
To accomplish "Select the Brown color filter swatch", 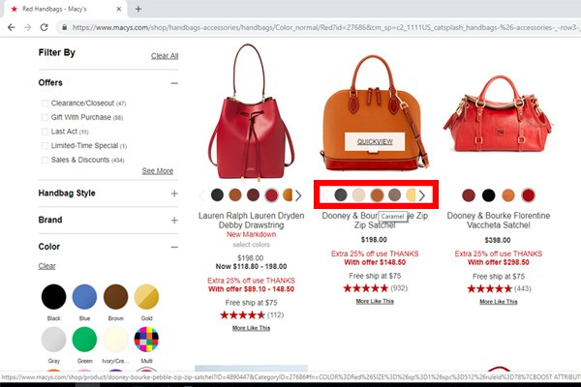I will (115, 297).
